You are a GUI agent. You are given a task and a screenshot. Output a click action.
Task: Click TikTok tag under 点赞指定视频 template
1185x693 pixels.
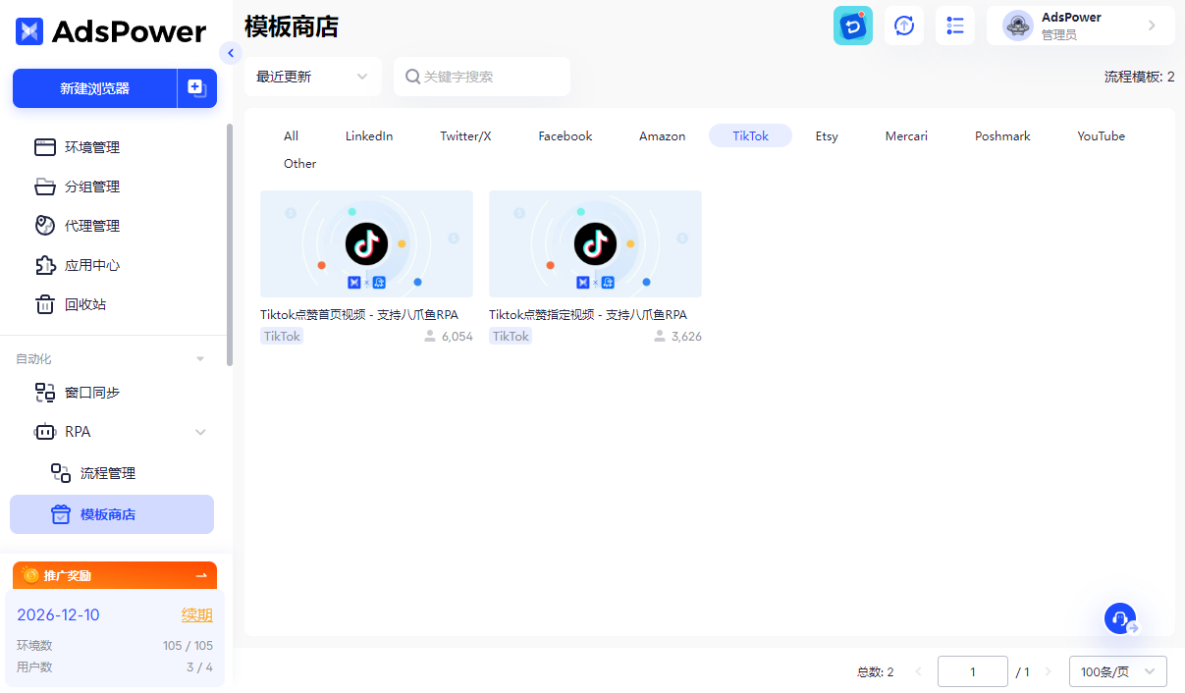(x=511, y=336)
